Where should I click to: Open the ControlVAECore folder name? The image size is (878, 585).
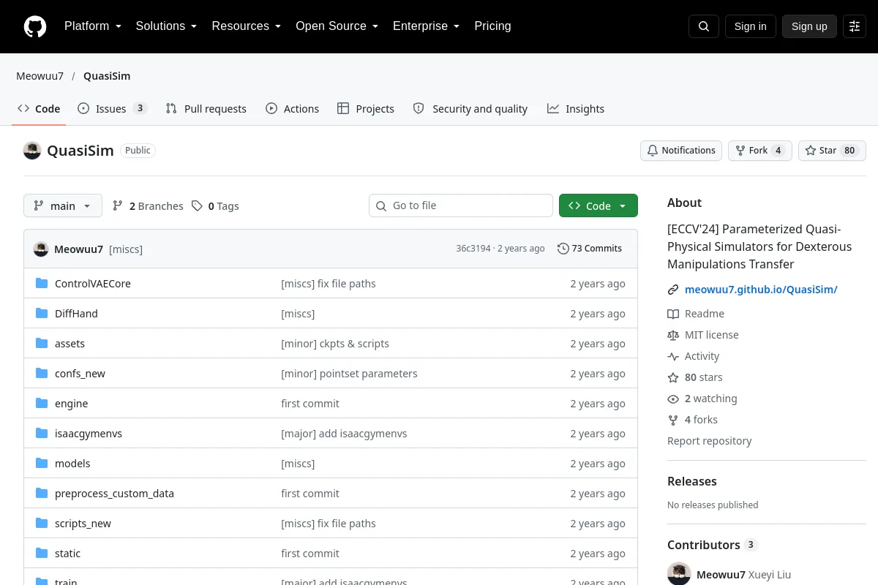coord(93,284)
